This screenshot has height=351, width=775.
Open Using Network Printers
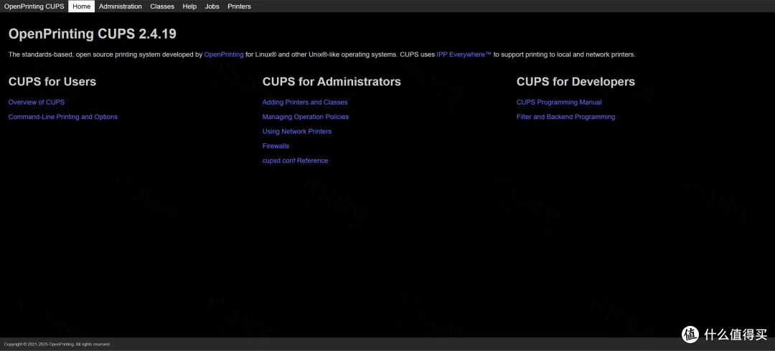(297, 131)
